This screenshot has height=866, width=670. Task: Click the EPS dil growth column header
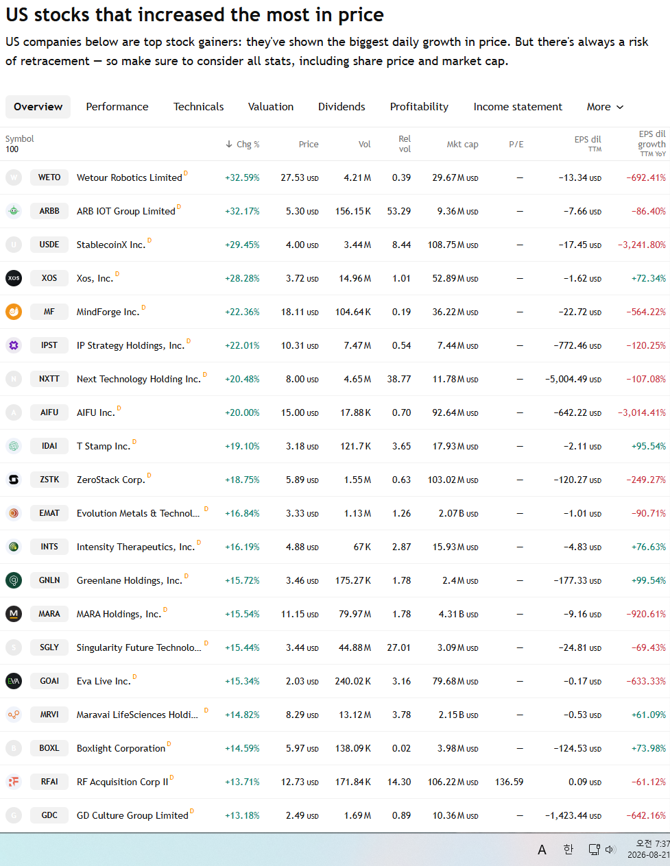pos(651,144)
